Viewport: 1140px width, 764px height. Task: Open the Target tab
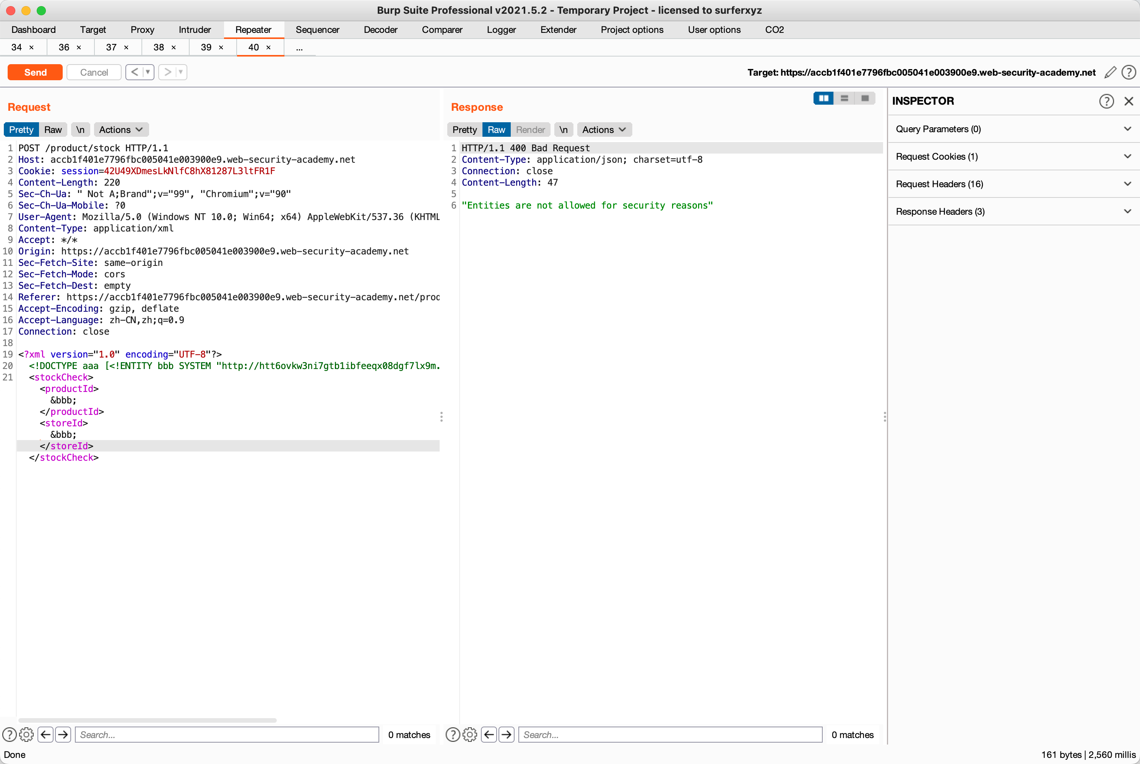(x=93, y=30)
